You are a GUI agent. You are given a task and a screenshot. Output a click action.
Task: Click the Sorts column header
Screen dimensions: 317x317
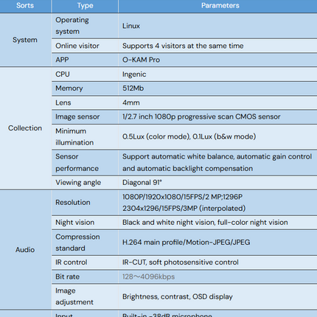click(25, 6)
